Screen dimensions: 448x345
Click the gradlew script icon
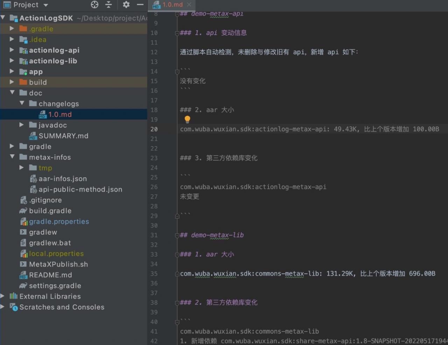coord(23,232)
